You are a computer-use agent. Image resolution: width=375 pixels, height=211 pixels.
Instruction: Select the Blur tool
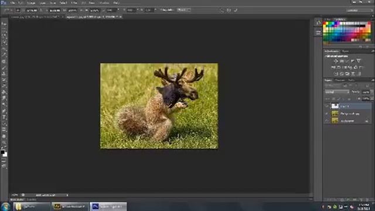(x=4, y=98)
